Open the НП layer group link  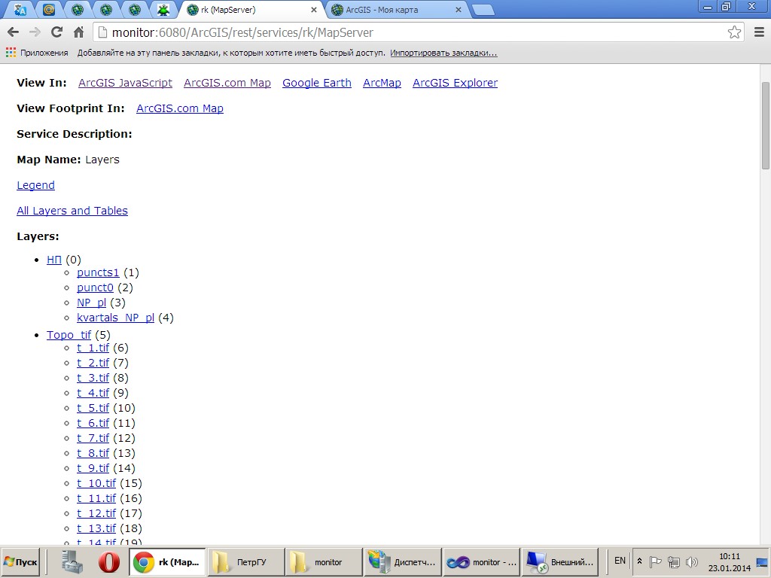click(x=54, y=260)
